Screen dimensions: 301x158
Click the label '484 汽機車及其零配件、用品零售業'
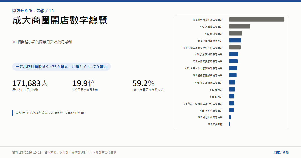202,48
